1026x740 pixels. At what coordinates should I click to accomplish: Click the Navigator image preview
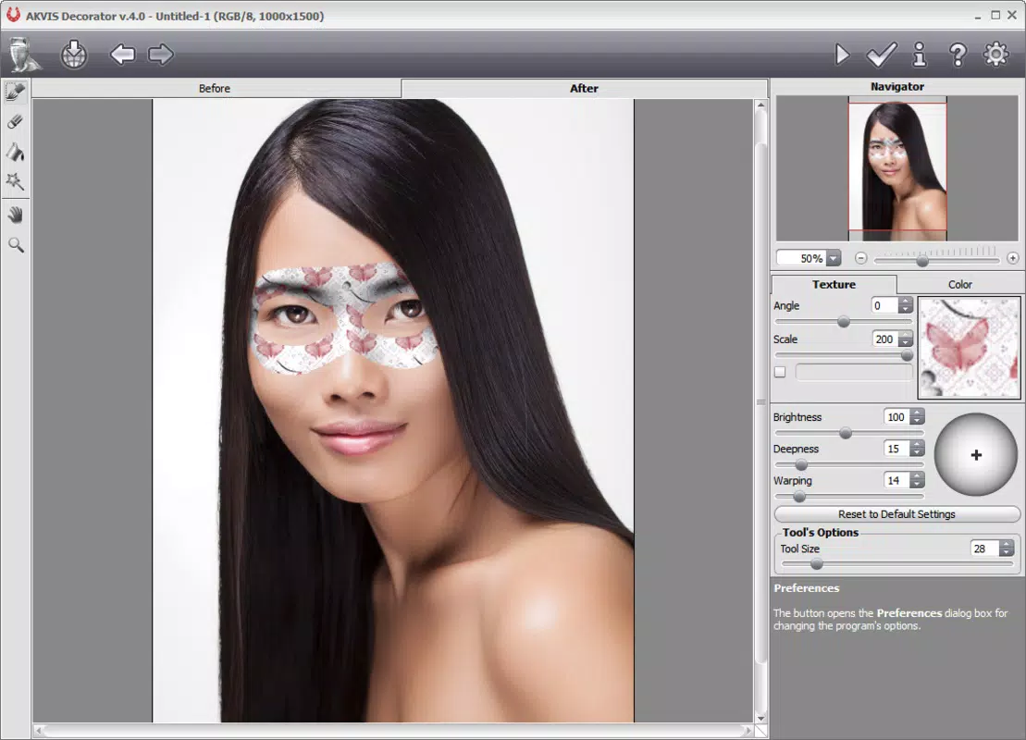pos(897,169)
